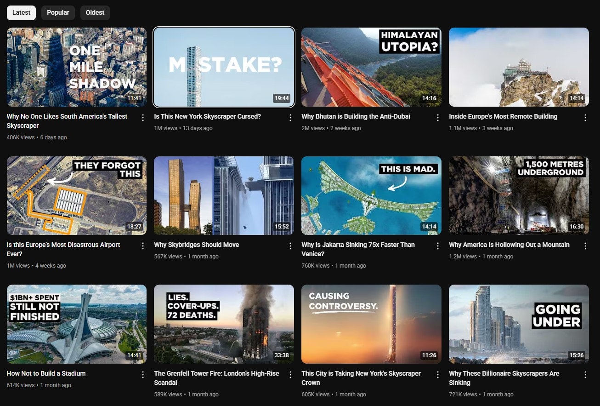Play the 1,500 Metres Underground video thumbnail

click(x=519, y=195)
